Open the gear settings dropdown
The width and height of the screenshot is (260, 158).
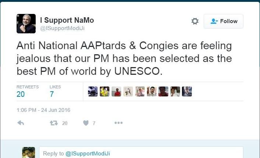click(195, 21)
